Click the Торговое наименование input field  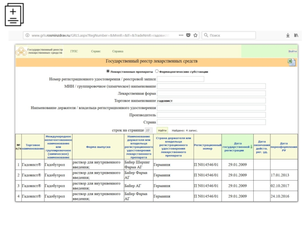click(211, 100)
